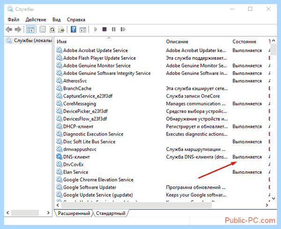This screenshot has height=229, width=281.
Task: Select the gear icon next to DNS-клиент
Action: tap(59, 157)
